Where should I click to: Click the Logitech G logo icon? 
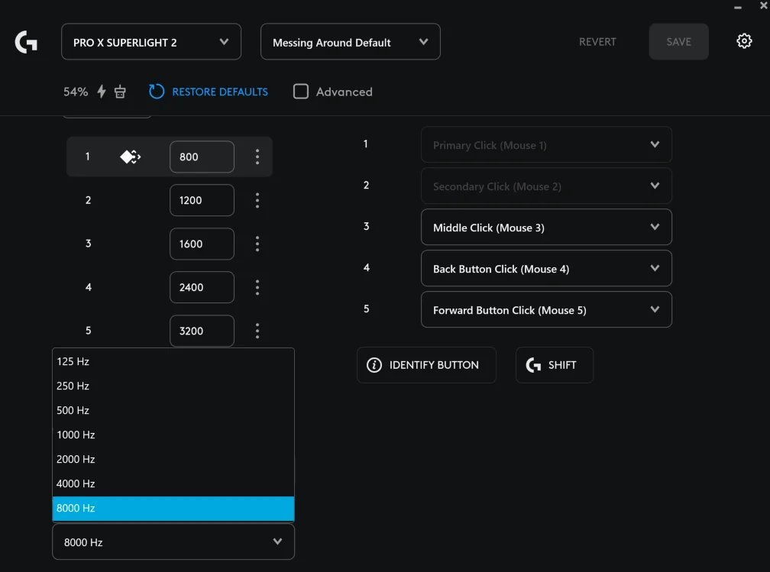tap(26, 41)
